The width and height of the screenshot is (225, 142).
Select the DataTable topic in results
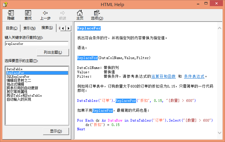(x=15, y=69)
